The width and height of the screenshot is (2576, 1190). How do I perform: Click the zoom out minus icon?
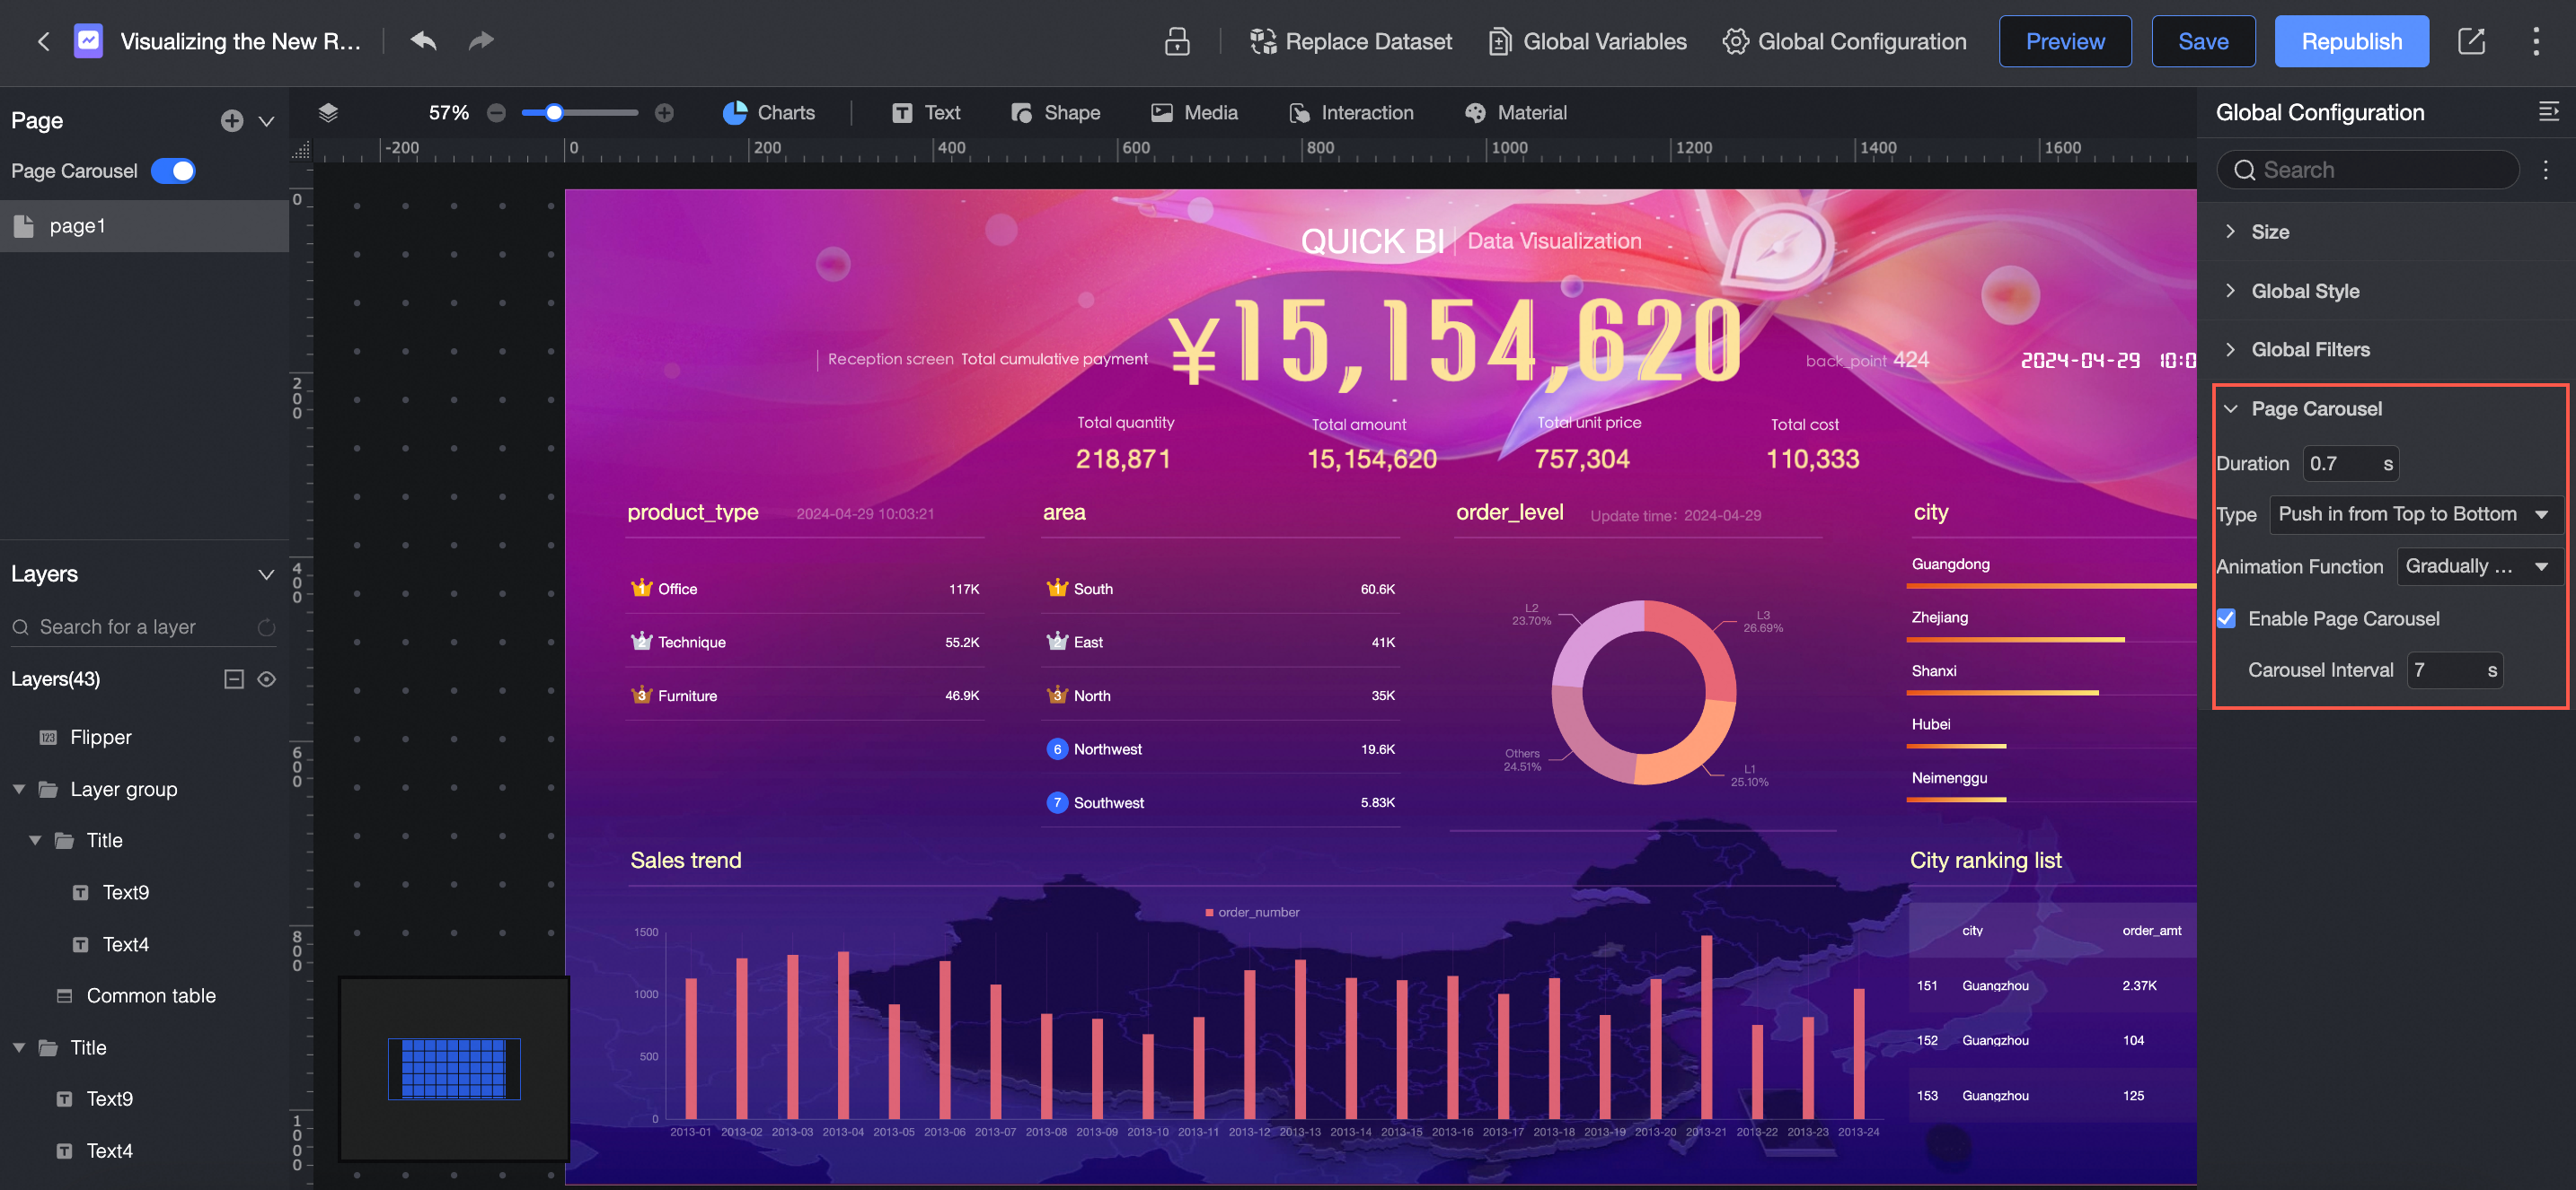(496, 113)
